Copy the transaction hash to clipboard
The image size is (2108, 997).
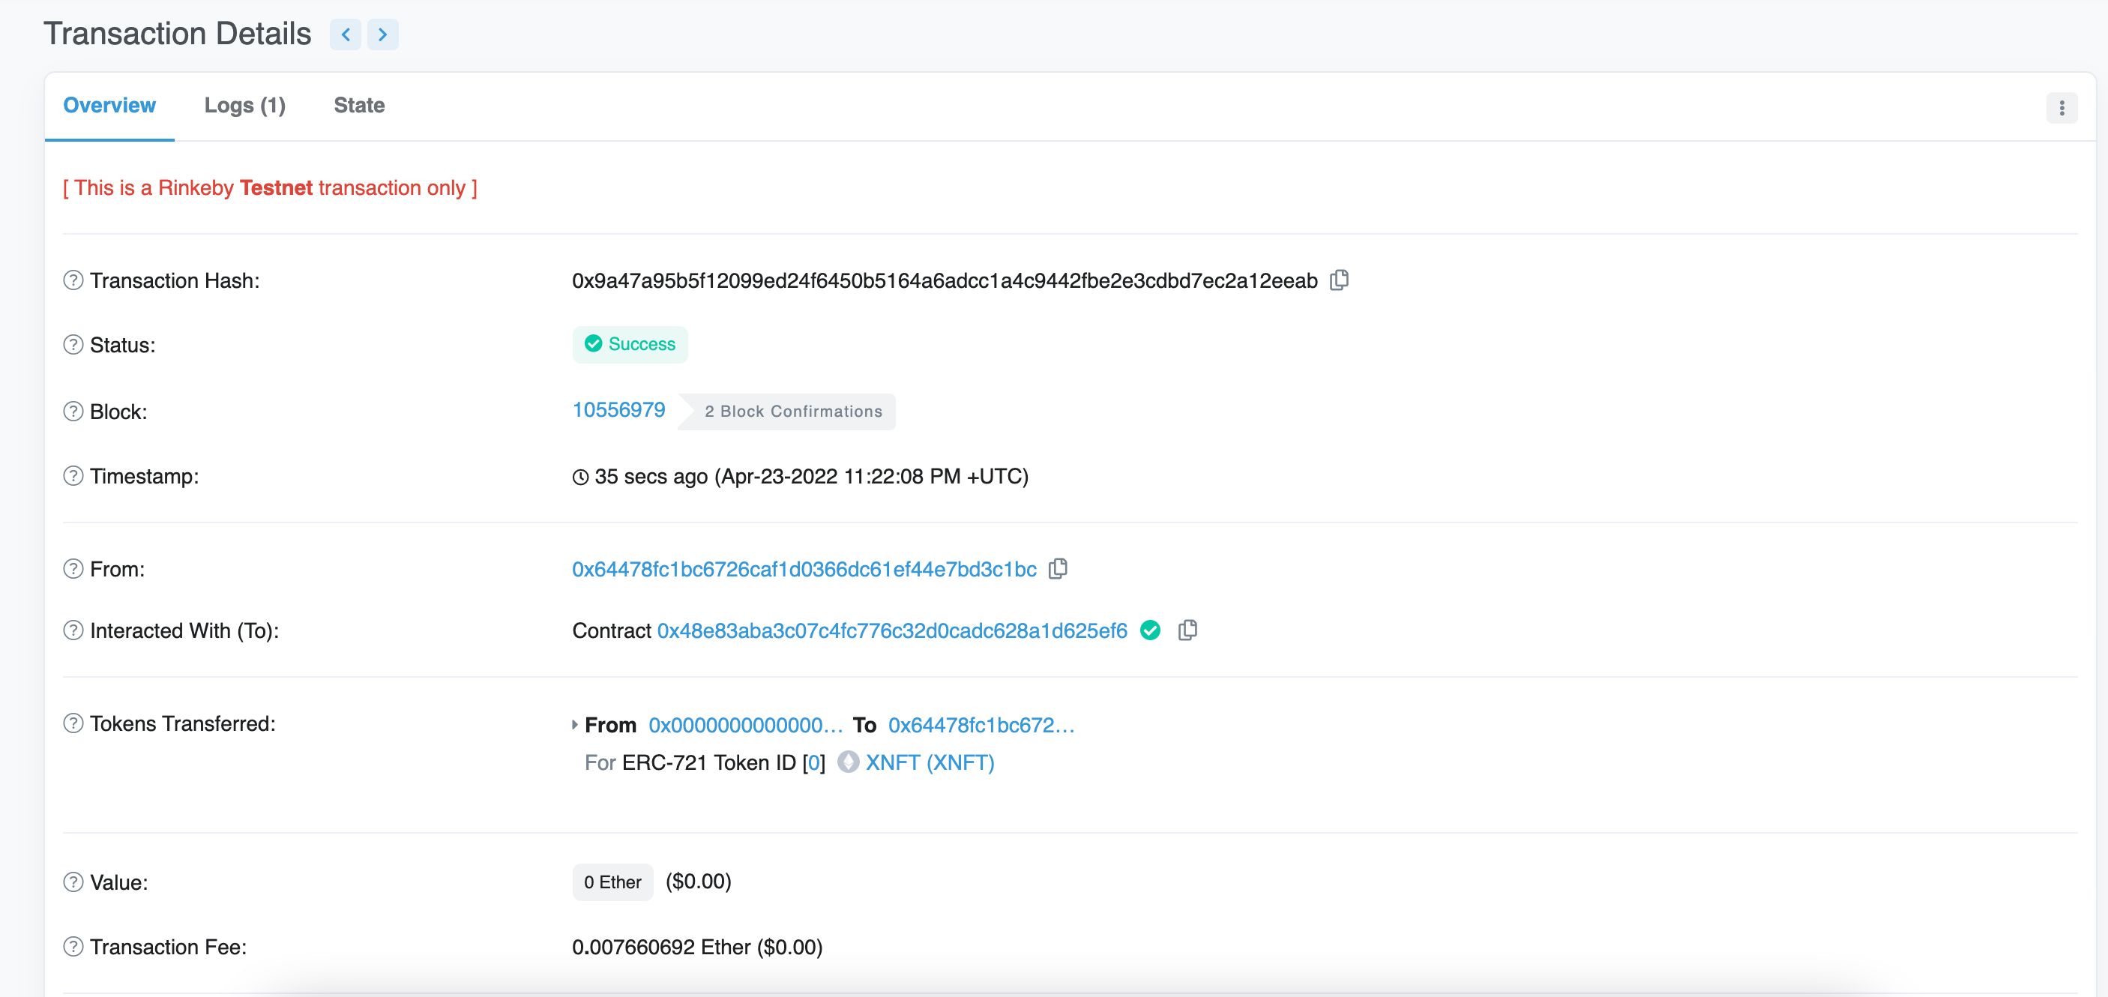1339,280
